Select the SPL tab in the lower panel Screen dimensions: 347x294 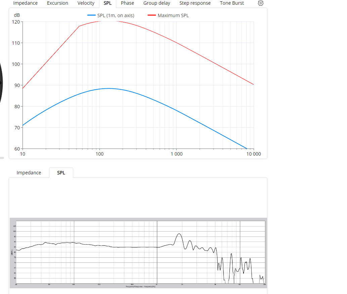click(x=61, y=173)
